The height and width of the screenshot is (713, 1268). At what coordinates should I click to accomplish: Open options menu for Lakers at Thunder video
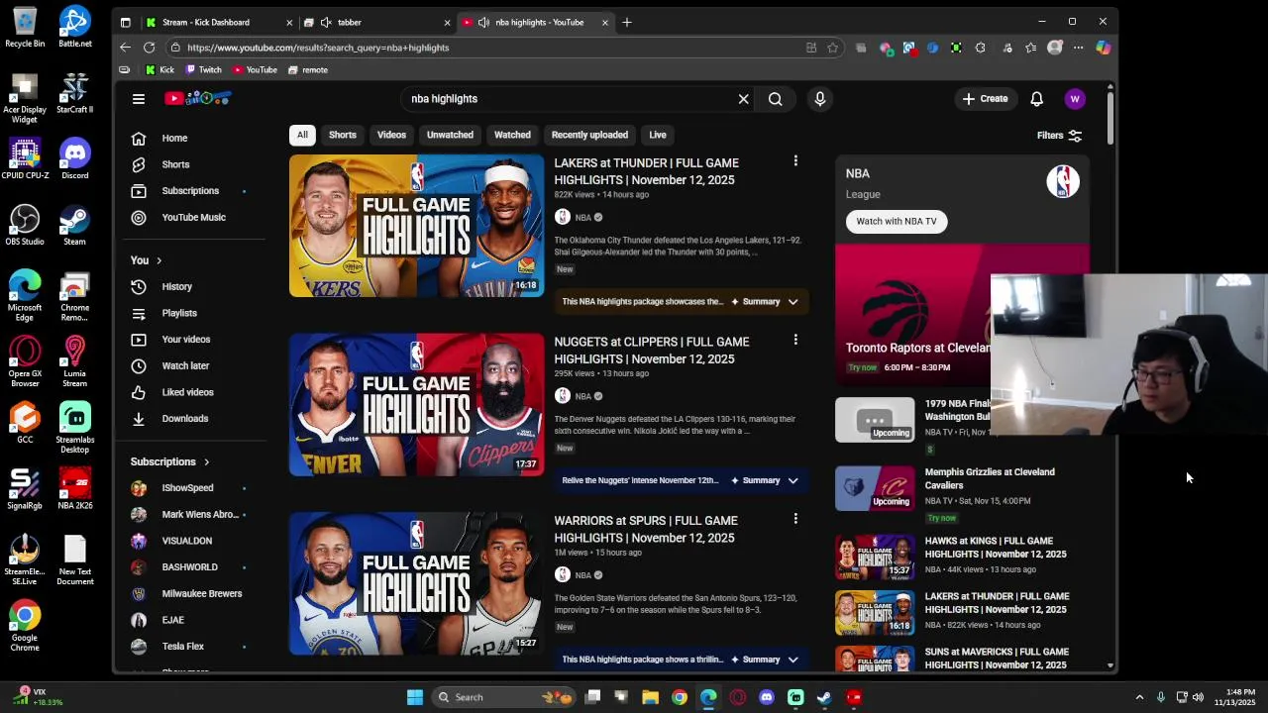coord(795,160)
